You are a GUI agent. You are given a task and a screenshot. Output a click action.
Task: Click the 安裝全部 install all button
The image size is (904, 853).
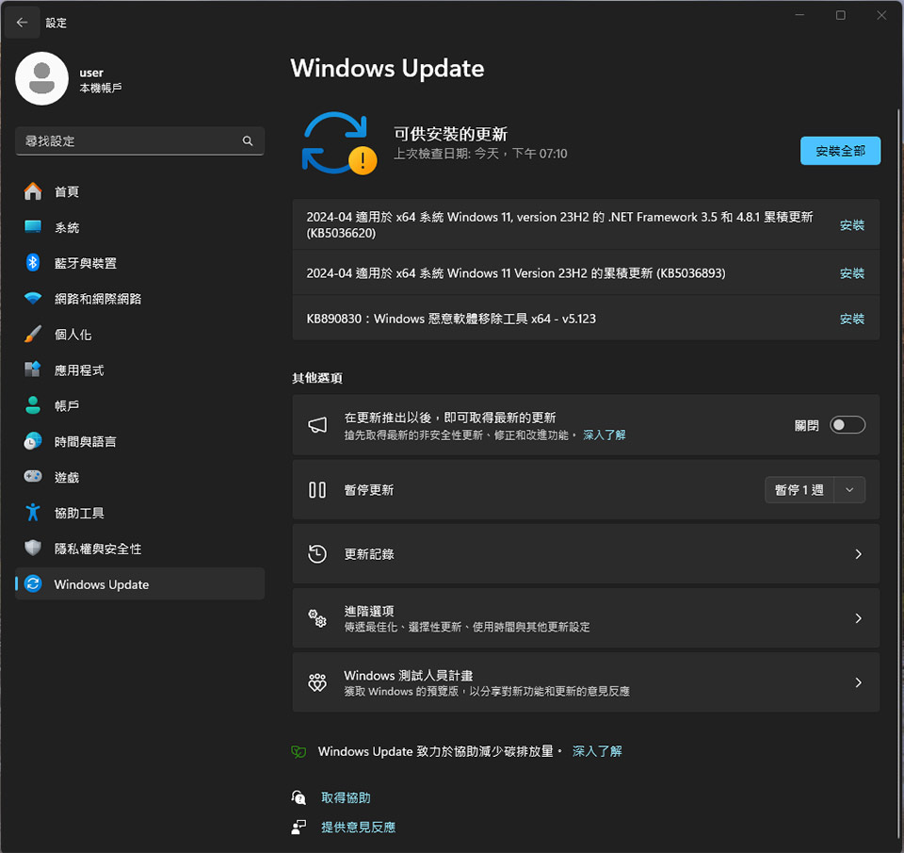coord(841,151)
